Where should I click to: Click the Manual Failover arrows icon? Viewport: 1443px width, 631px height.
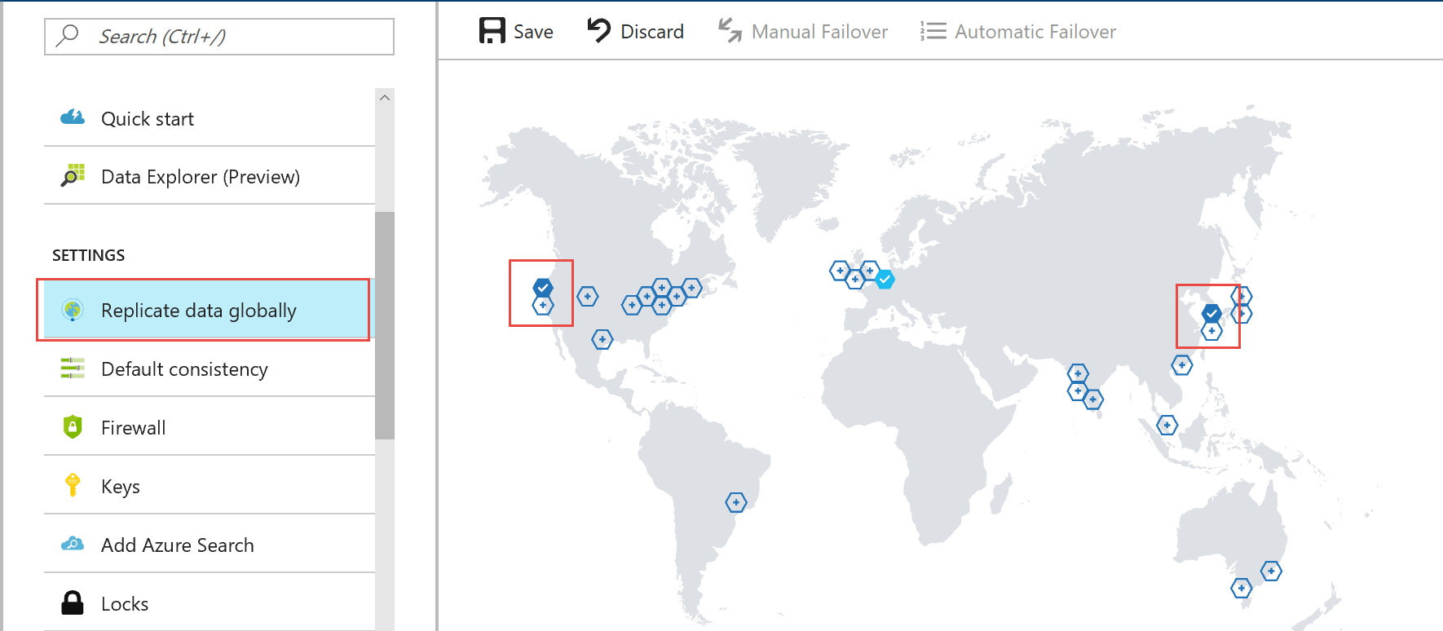coord(730,31)
